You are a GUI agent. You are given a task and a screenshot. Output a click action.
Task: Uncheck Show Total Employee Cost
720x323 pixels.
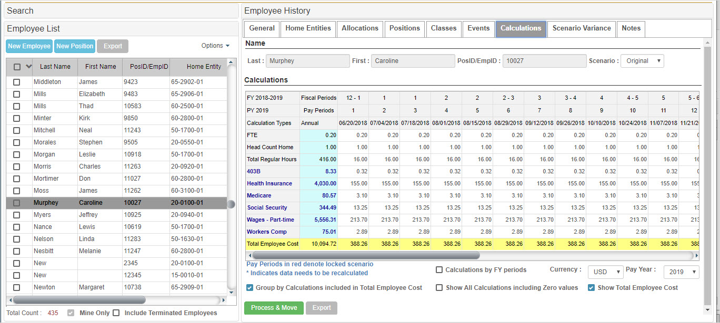coord(591,288)
